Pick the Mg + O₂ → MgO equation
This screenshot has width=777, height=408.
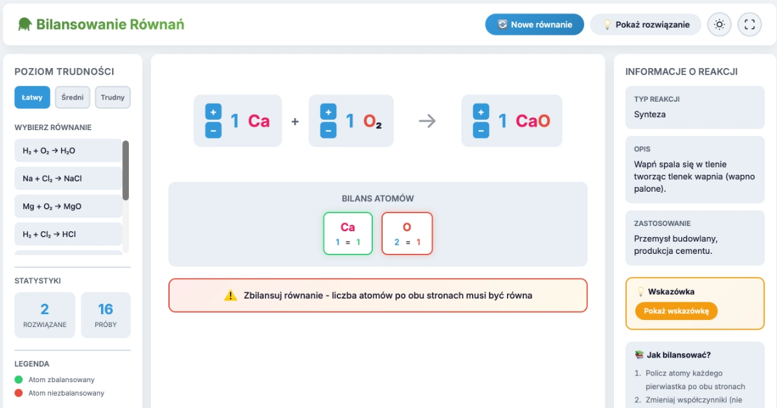(x=68, y=207)
